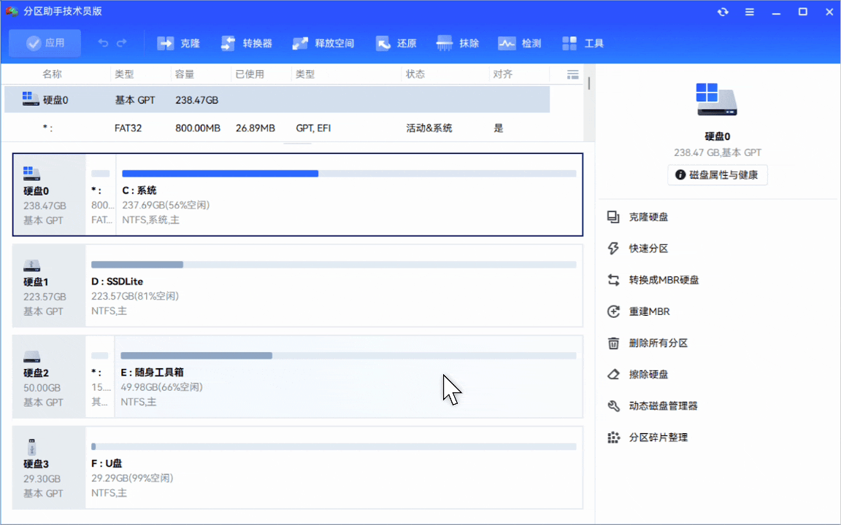
Task: Click the undo arrow
Action: click(103, 43)
